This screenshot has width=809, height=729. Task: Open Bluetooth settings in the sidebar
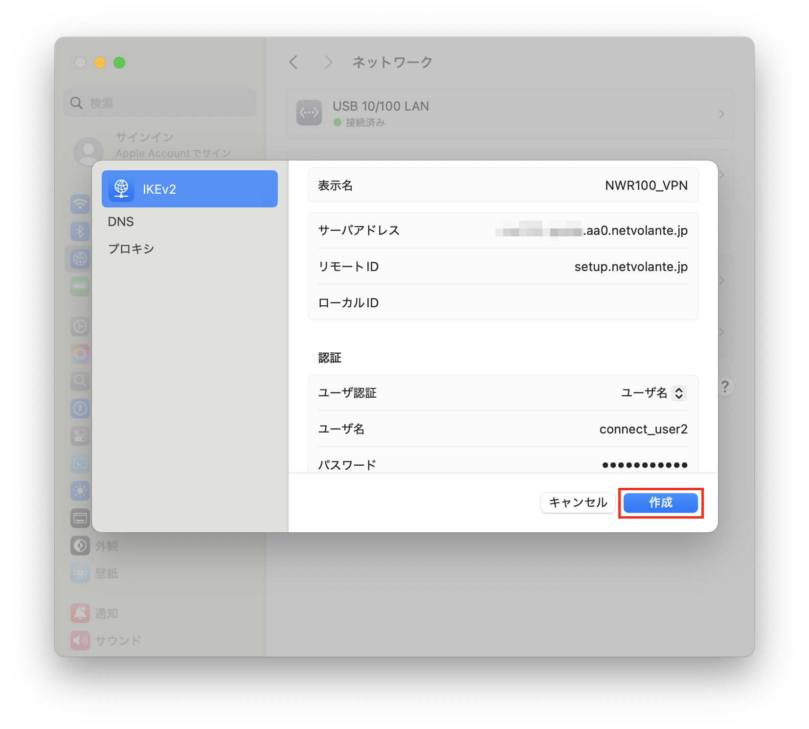[x=80, y=231]
